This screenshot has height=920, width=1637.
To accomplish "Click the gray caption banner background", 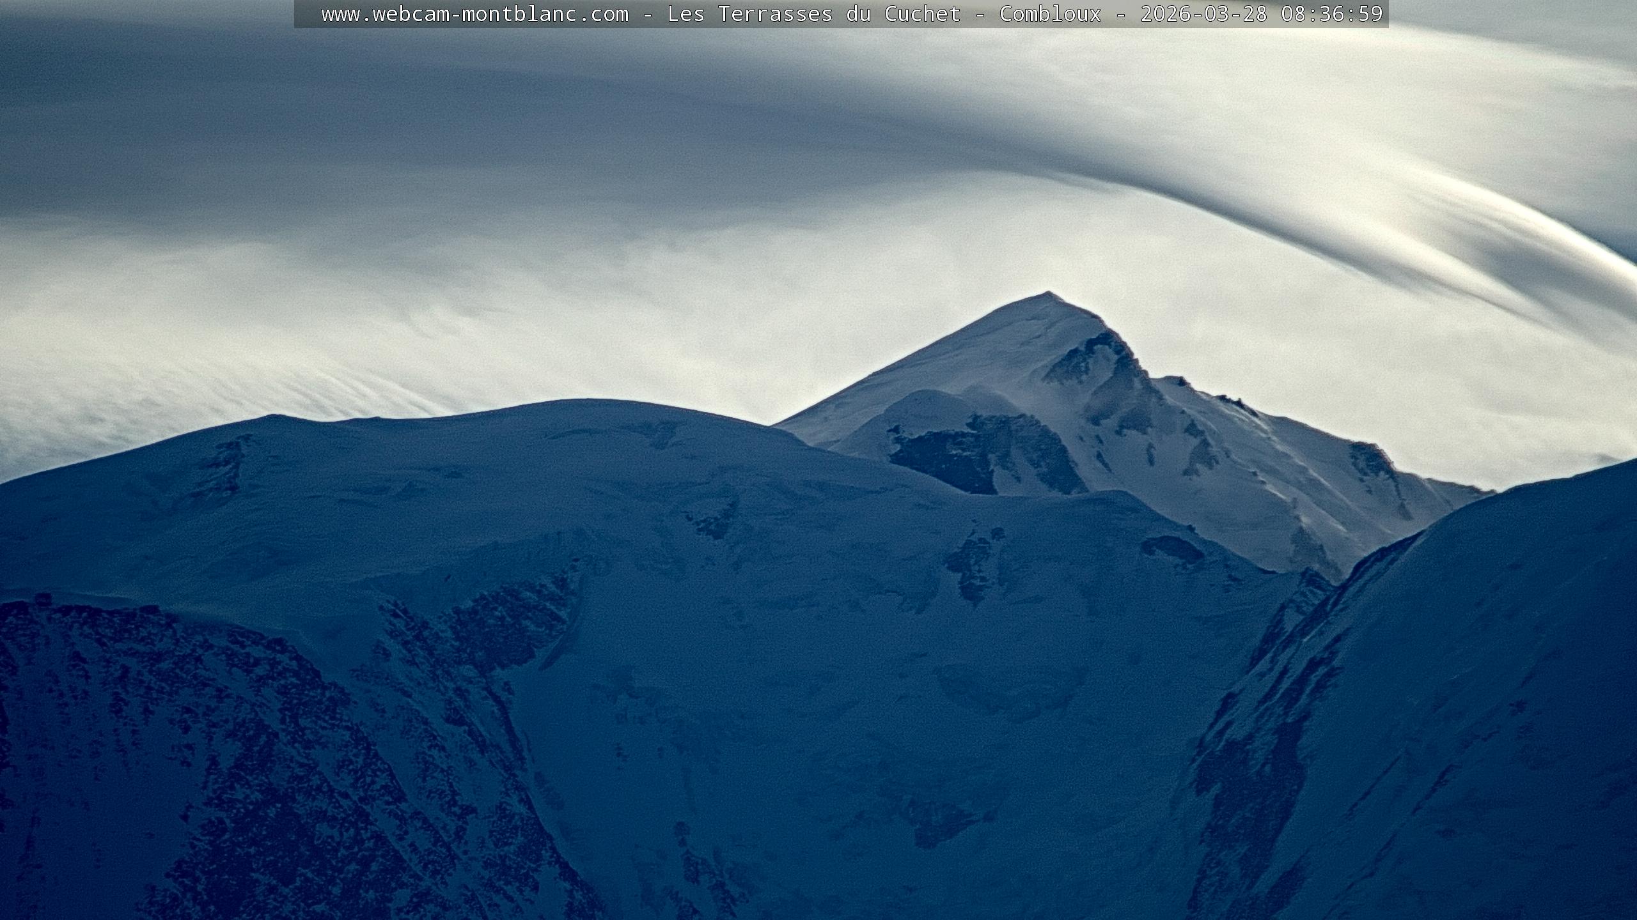I will 307,13.
